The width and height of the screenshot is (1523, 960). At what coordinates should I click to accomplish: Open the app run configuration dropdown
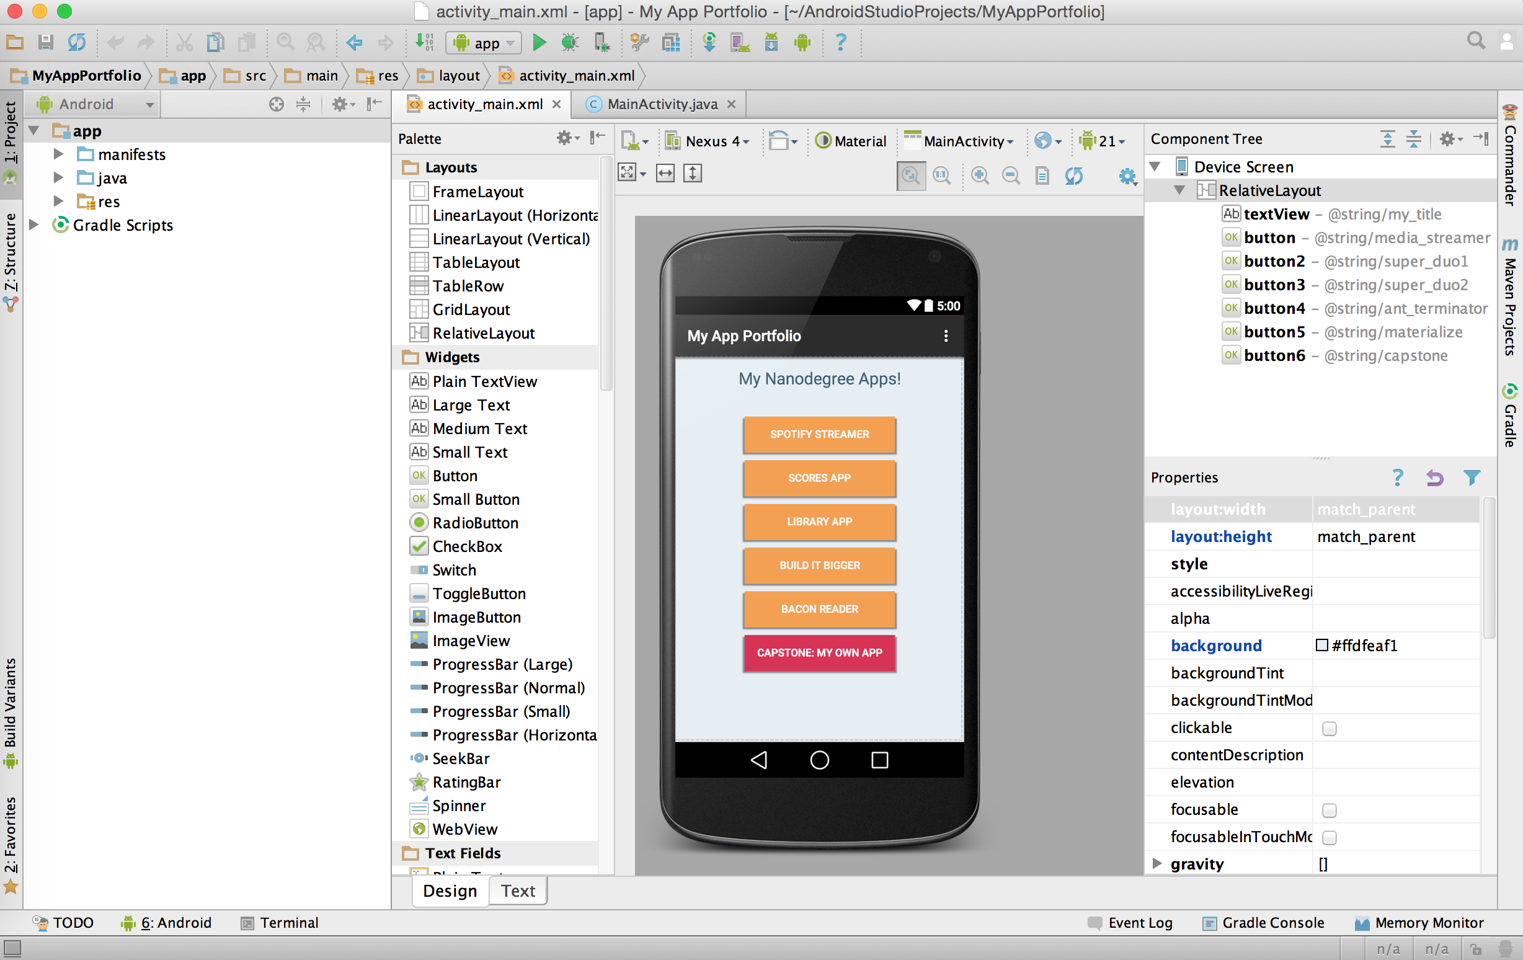484,43
